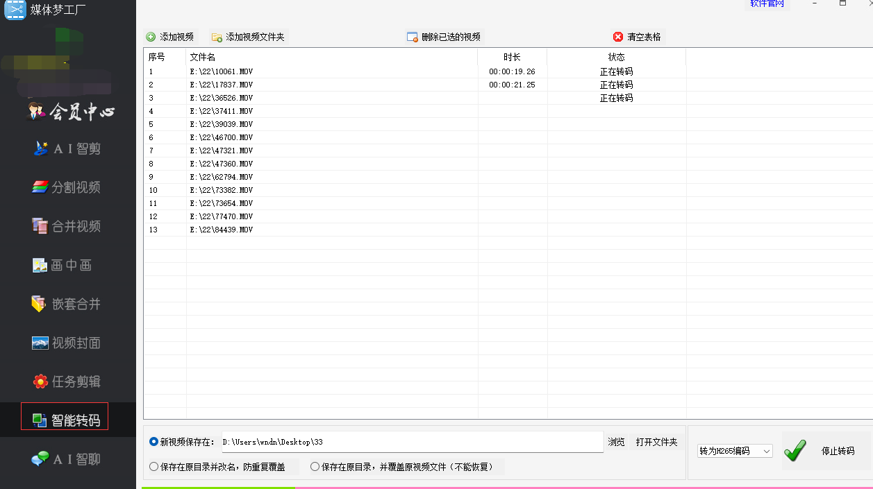
Task: Click the 添加视频 green plus icon
Action: [x=151, y=37]
